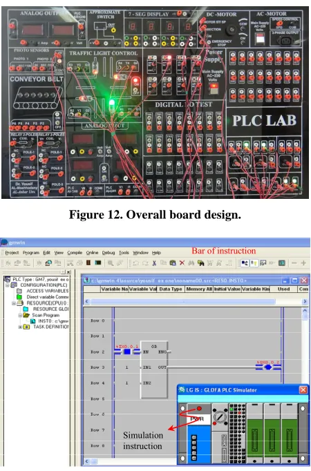Click the variable table's horizontal scrollbar thumb
Screen dimensions: 311x471
click(183, 301)
